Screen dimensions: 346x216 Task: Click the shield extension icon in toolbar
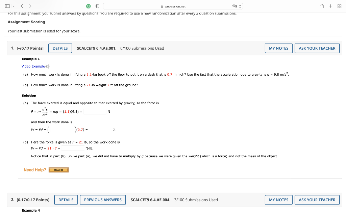click(x=97, y=6)
